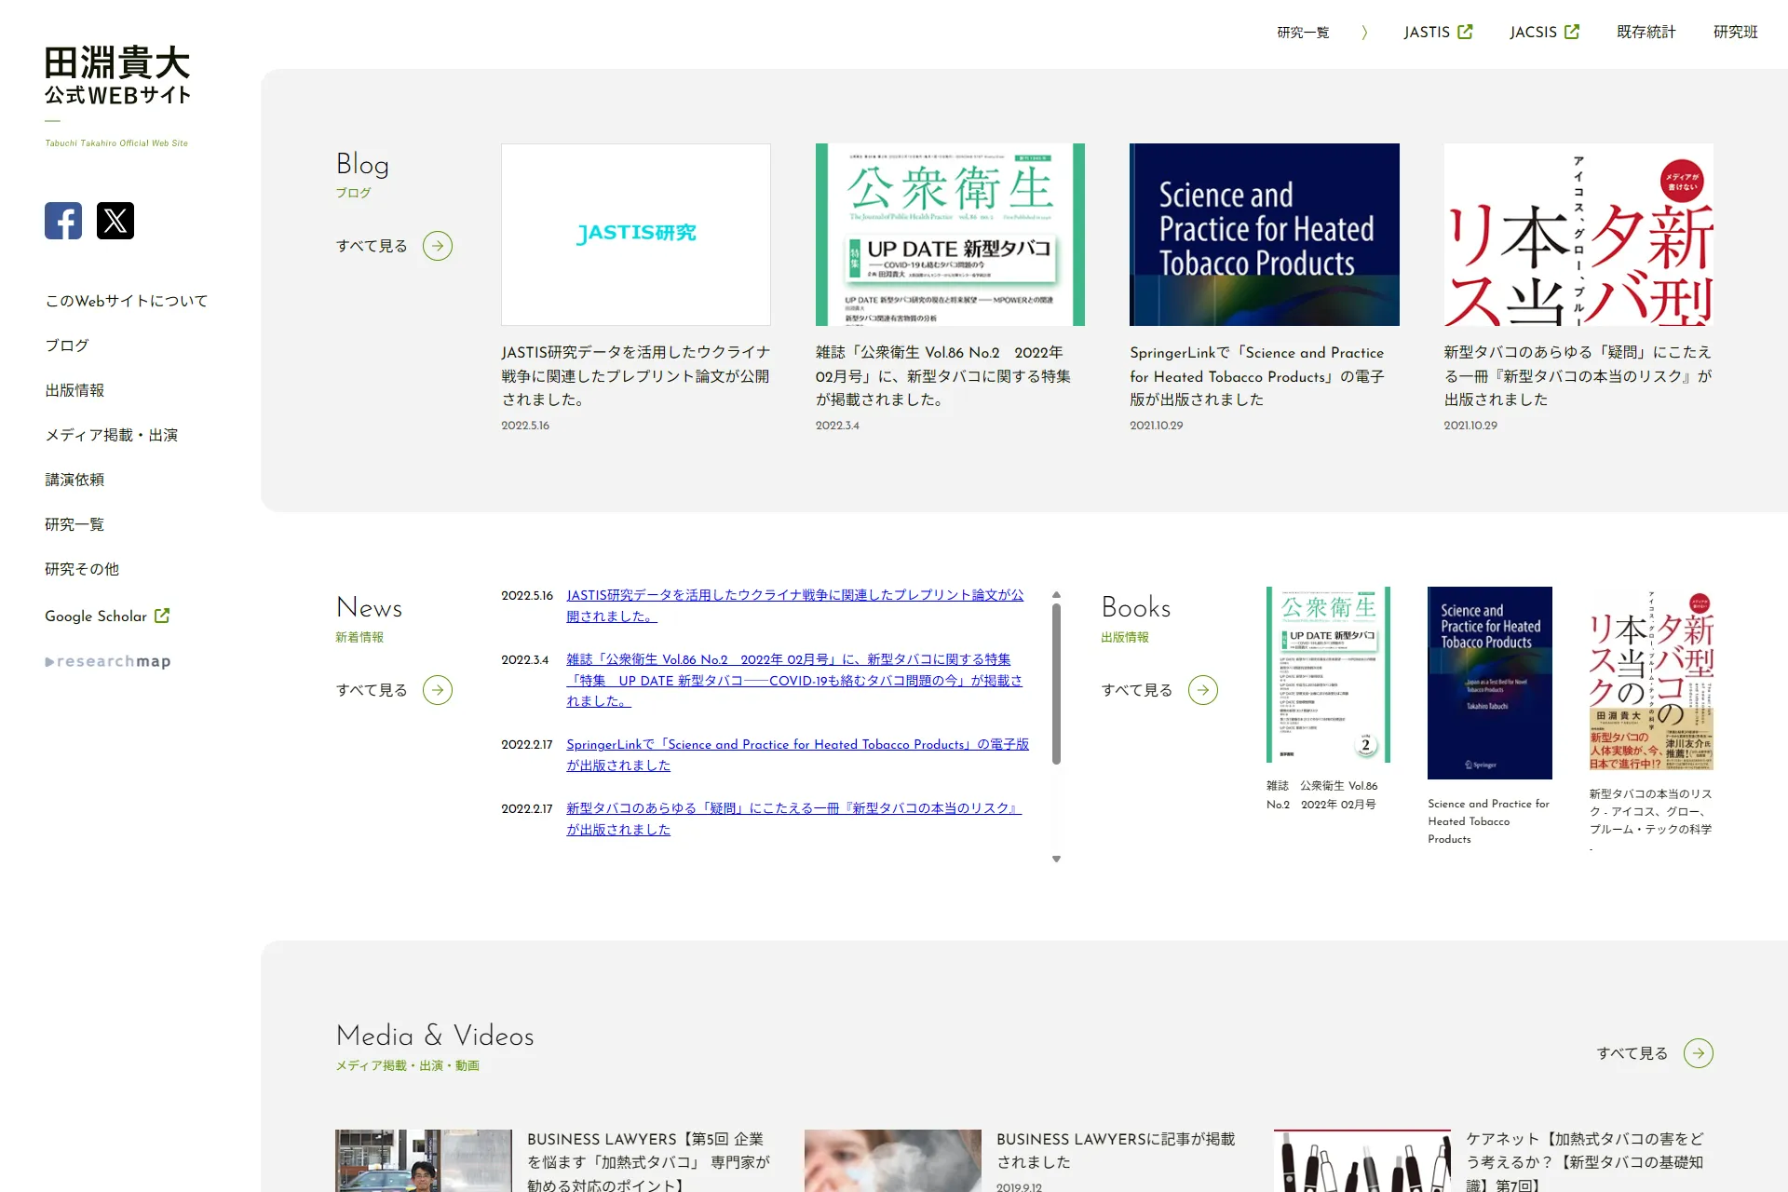1788x1192 pixels.
Task: Open Books caption 雑誌 公衆衛生 Vol.86 No.2
Action: coord(1322,794)
